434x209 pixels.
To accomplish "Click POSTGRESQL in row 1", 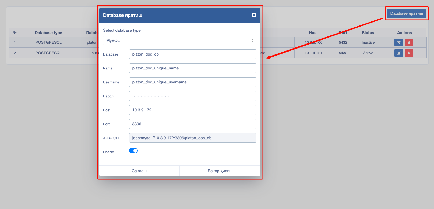I will pyautogui.click(x=48, y=42).
